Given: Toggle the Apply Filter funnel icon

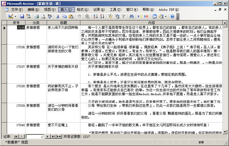Looking at the screenshot, I should coord(123,16).
